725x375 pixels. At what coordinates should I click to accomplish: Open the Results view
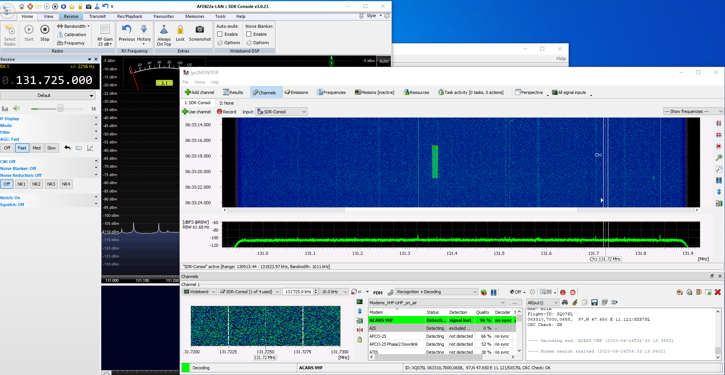(233, 92)
